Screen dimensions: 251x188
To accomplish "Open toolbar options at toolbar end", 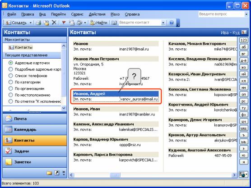I will point(178,23).
